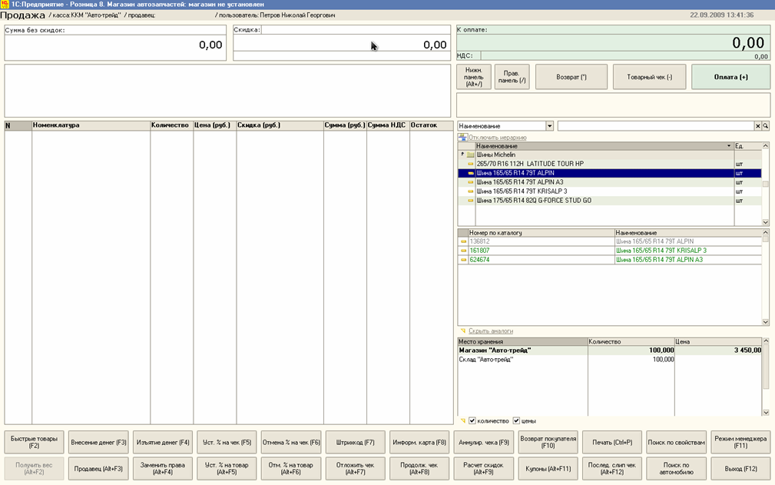Screen dimensions: 775x485
Task: Click the 1C application icon in the title bar
Action: 5,5
